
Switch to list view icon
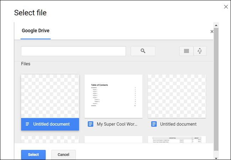pyautogui.click(x=186, y=51)
